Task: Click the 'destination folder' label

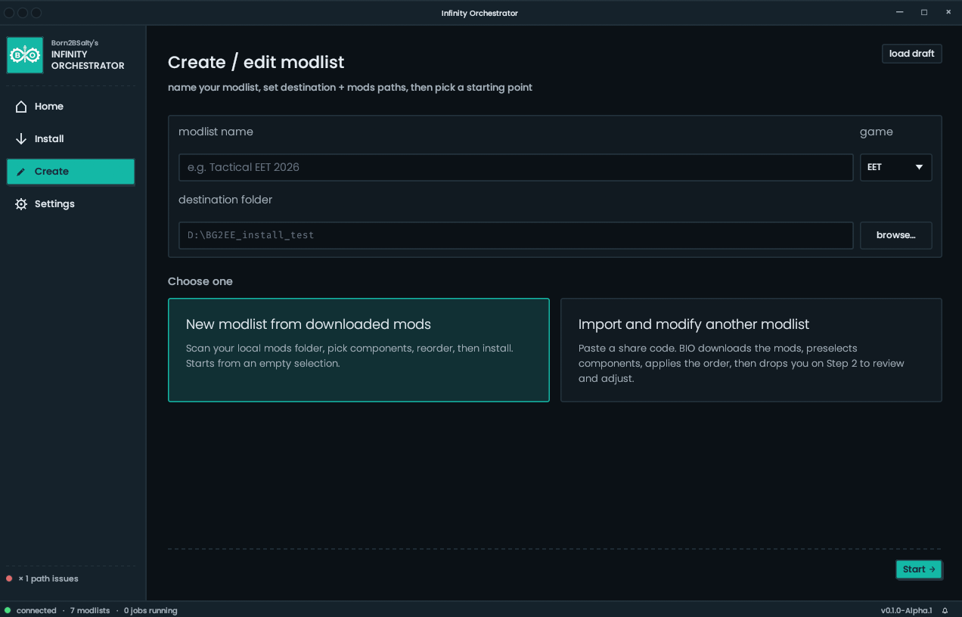Action: (x=225, y=200)
